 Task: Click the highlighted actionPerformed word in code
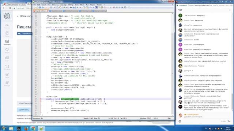(x=70, y=99)
